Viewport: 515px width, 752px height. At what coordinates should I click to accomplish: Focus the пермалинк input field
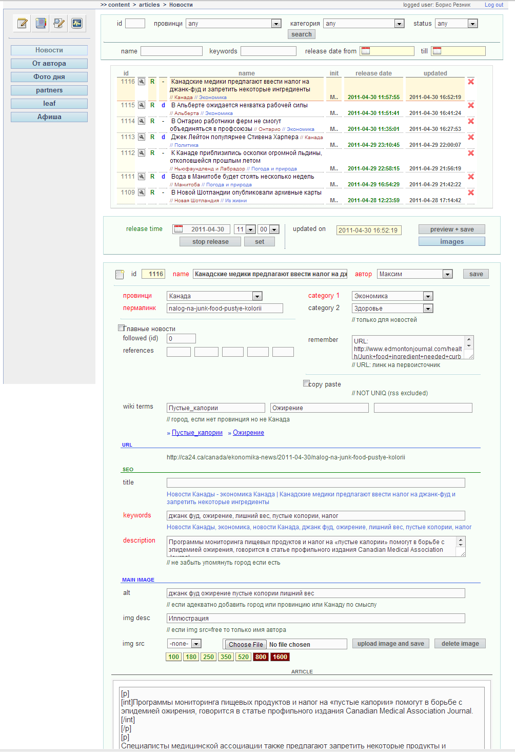(225, 308)
